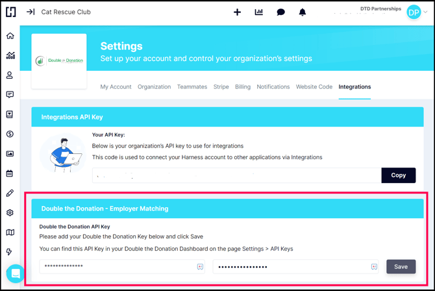435x291 pixels.
Task: Click the Home icon in sidebar
Action: (x=10, y=36)
